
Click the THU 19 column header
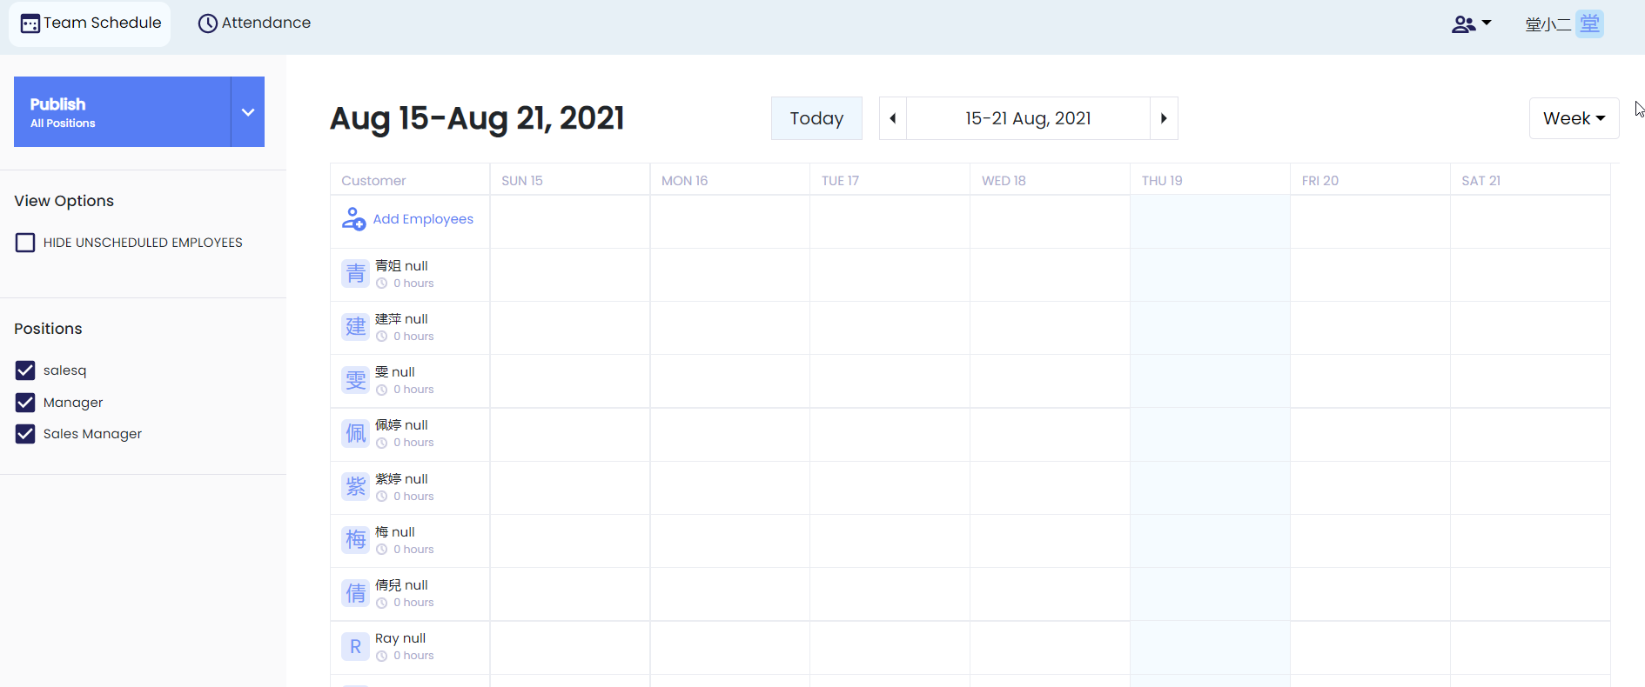pyautogui.click(x=1211, y=180)
